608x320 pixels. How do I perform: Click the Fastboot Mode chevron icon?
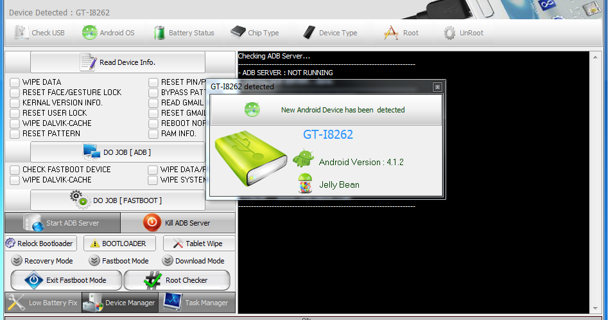coord(94,260)
